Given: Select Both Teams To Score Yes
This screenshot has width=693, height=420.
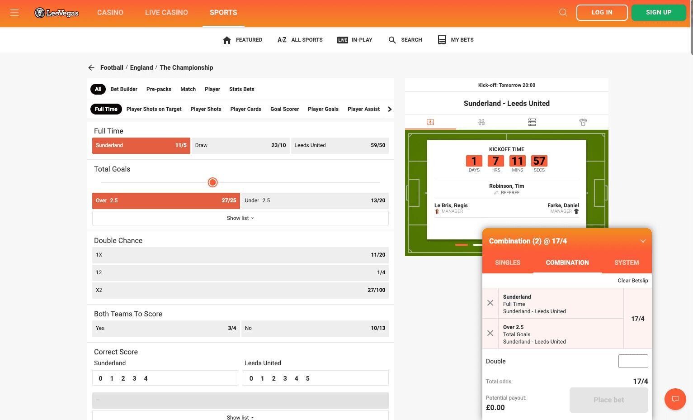Looking at the screenshot, I should (166, 328).
